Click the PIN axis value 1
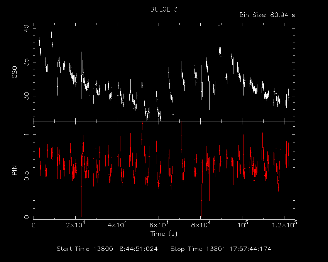 tap(26, 134)
